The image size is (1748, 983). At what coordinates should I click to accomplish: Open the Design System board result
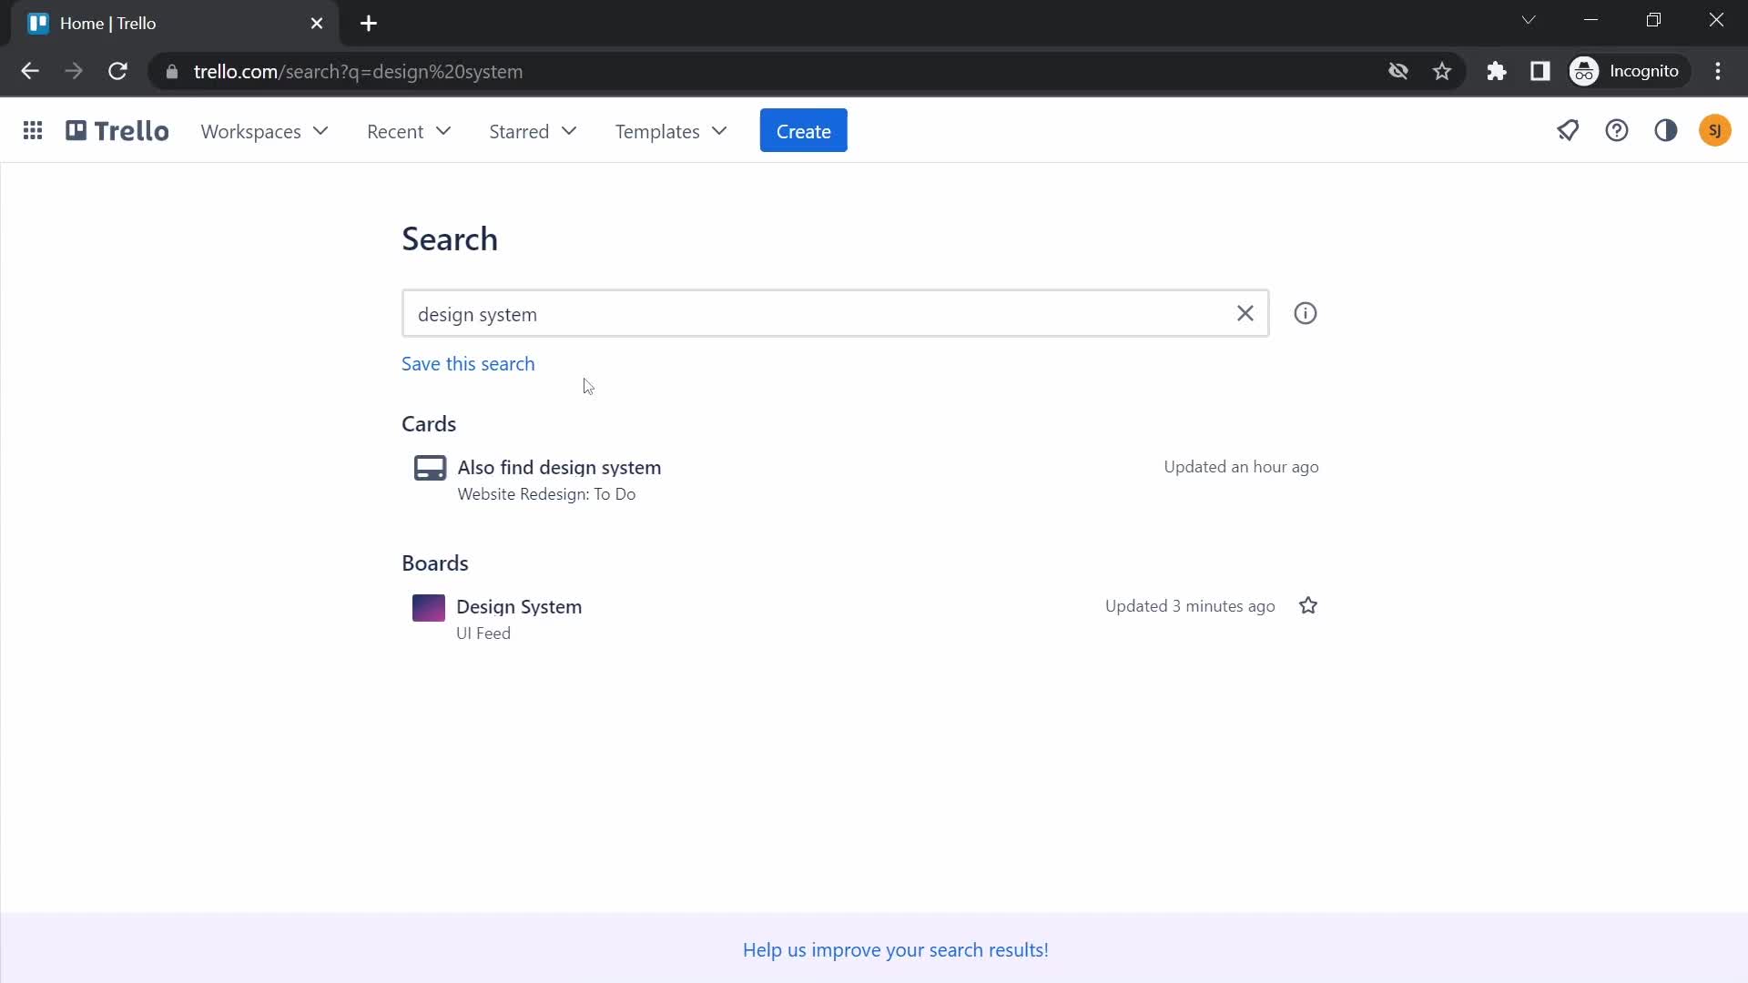coord(519,607)
